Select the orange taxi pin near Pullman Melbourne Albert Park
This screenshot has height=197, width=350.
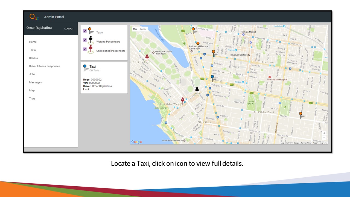pos(198,43)
